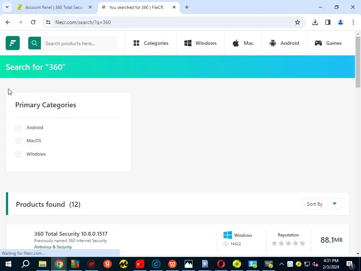Close the Account Panel tab

[90, 7]
